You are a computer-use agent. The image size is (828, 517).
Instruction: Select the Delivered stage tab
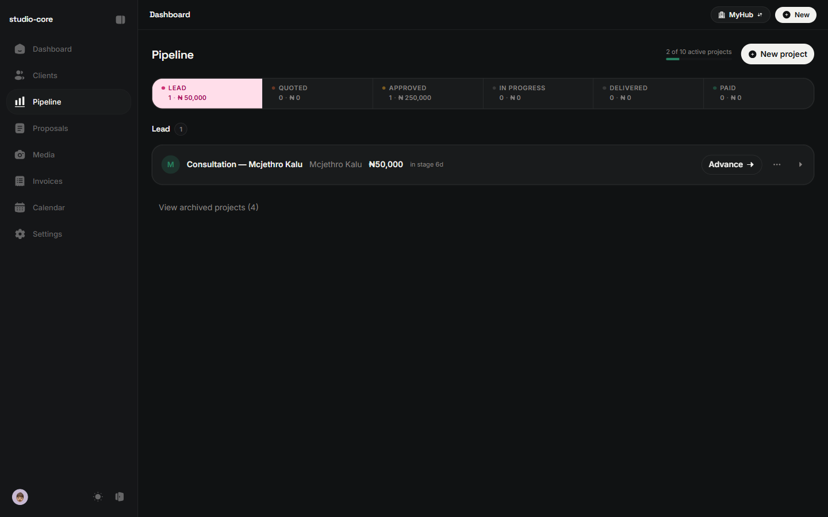pyautogui.click(x=648, y=93)
